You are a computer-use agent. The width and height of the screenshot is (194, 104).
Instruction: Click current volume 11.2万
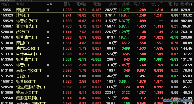click(124, 10)
